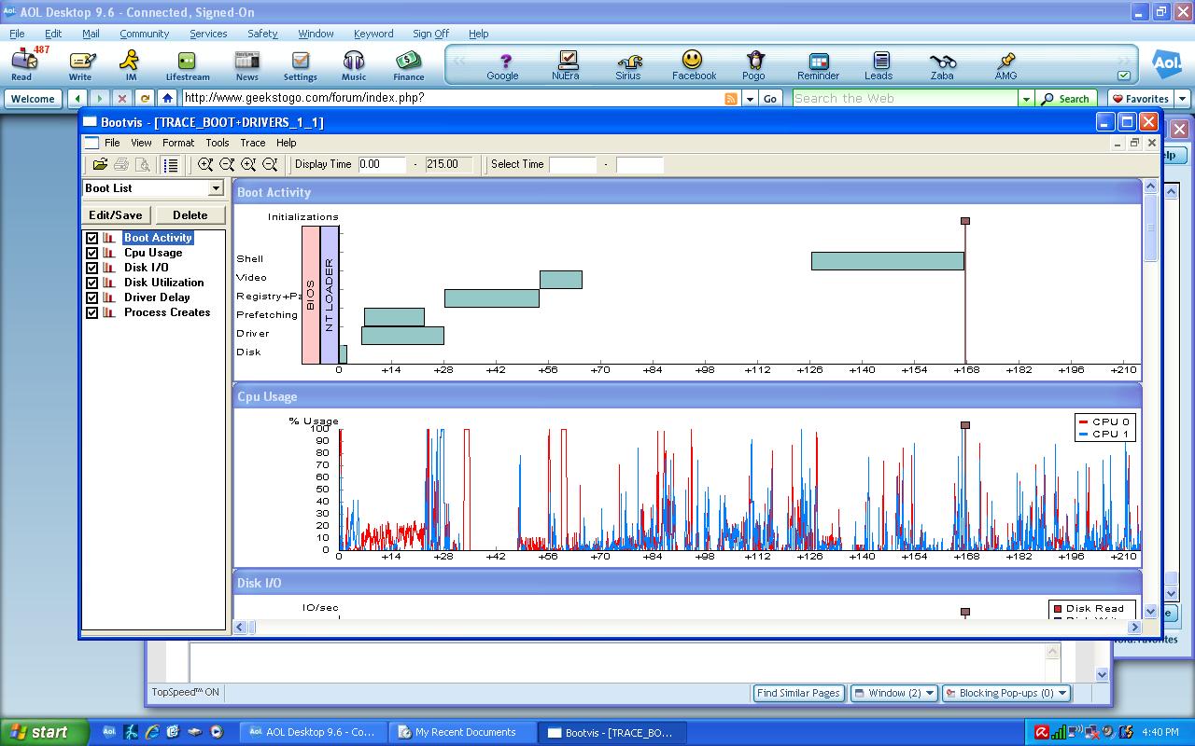The height and width of the screenshot is (746, 1195).
Task: Click the first Select Time field
Action: tap(572, 164)
